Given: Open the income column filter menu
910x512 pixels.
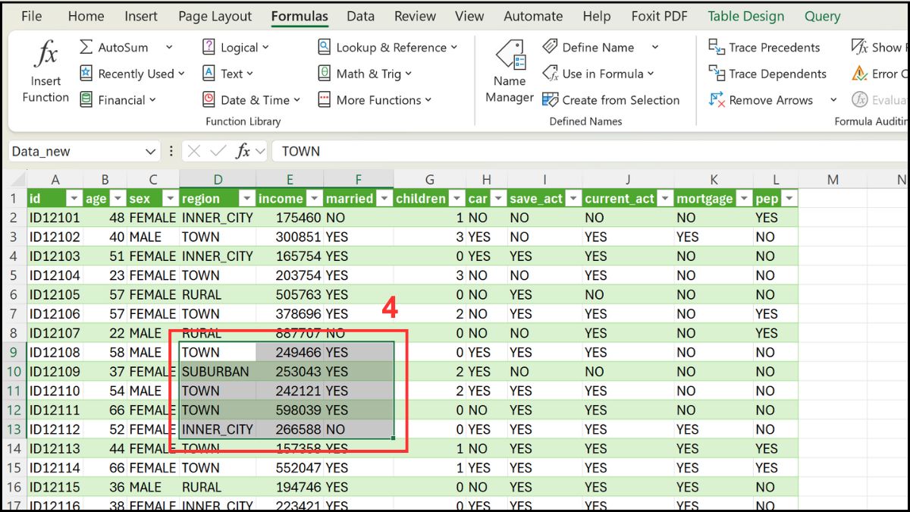Looking at the screenshot, I should 313,198.
